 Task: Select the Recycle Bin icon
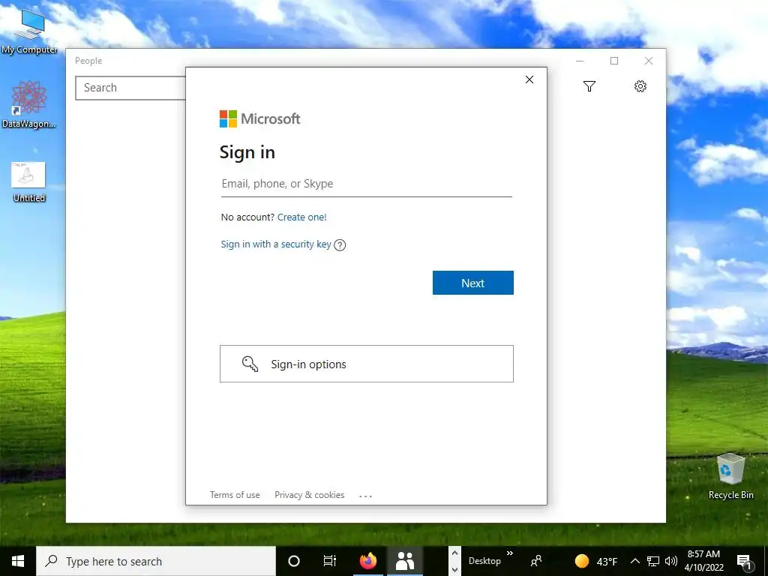[x=730, y=476]
